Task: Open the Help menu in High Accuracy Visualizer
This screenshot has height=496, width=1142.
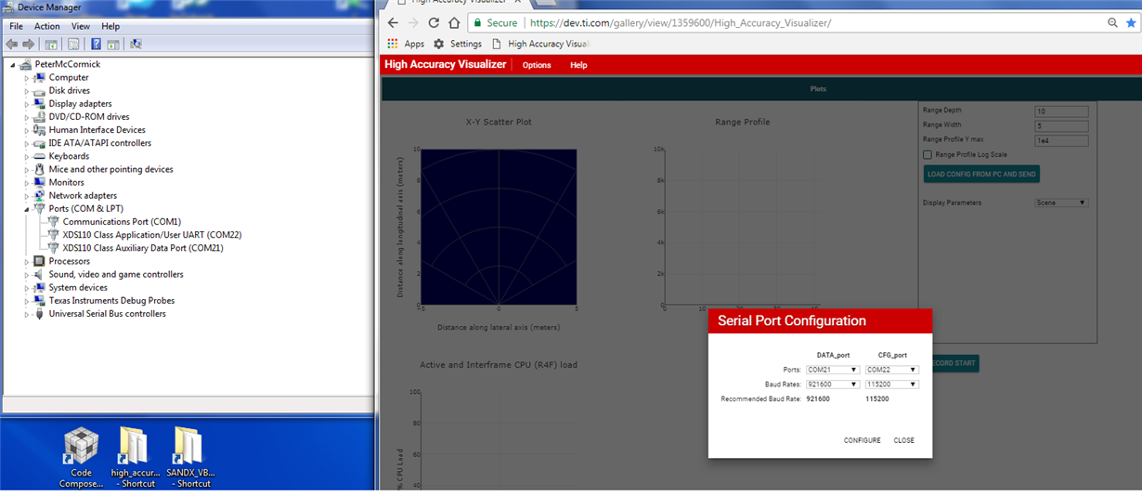Action: click(x=578, y=65)
